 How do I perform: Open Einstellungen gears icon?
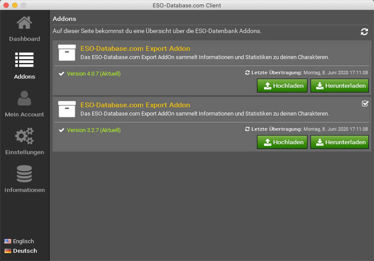(x=24, y=136)
